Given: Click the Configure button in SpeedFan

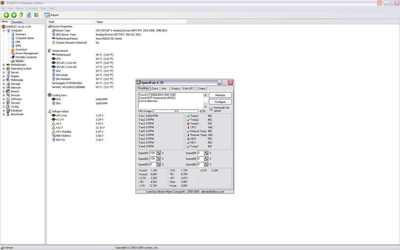Looking at the screenshot, I should coord(220,102).
